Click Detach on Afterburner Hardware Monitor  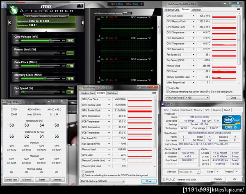128,13
